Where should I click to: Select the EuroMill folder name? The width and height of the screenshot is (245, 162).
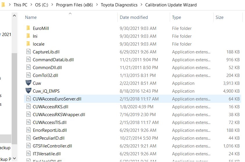coord(41,28)
